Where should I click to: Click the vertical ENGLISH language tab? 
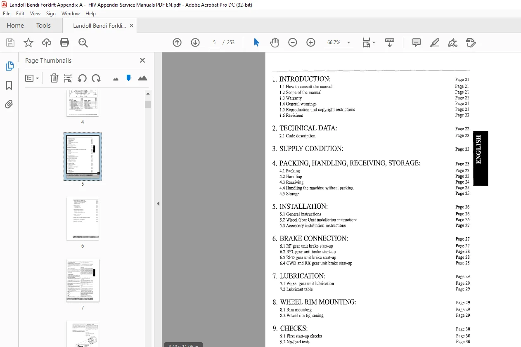pos(481,158)
